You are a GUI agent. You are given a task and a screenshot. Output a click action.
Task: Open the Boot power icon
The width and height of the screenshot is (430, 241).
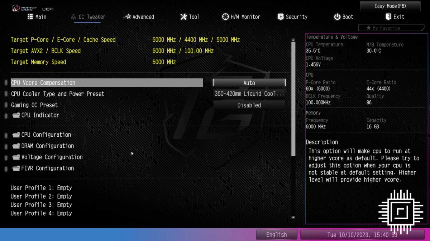[337, 16]
